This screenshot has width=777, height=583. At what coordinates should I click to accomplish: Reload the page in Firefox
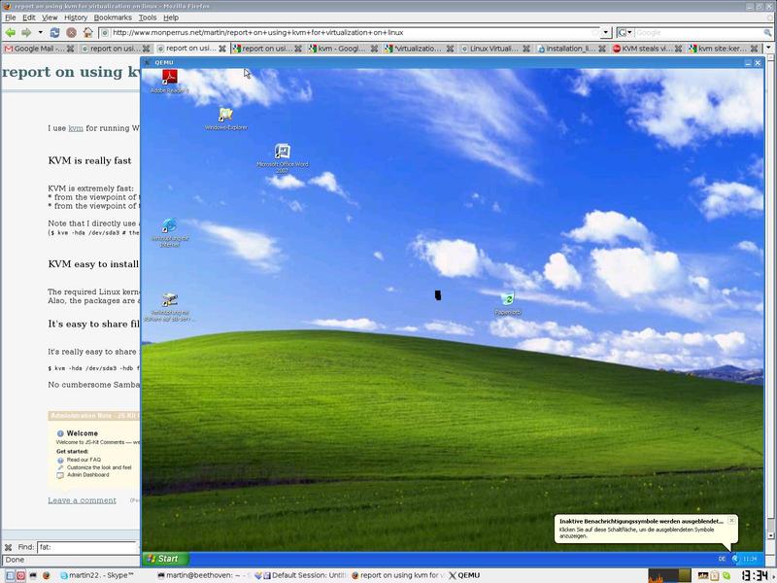pyautogui.click(x=54, y=33)
